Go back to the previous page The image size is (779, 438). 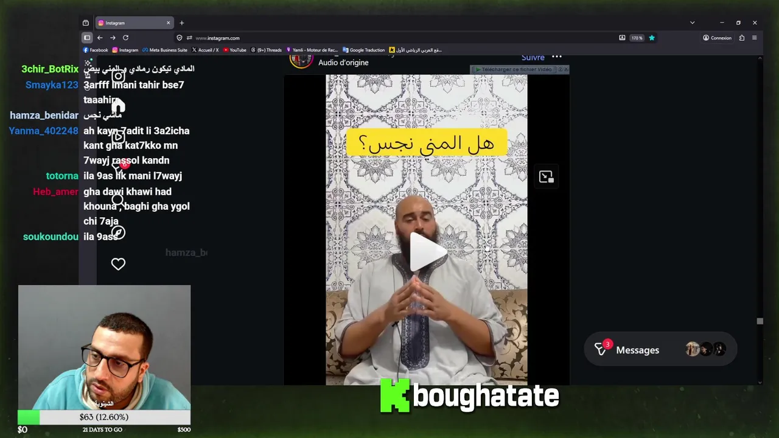click(x=100, y=38)
